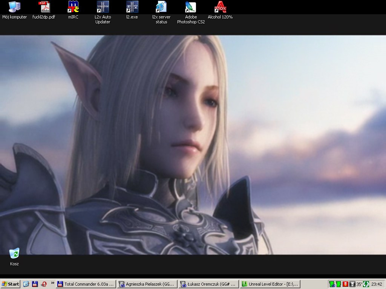Open the l2x server status shortcut

coord(161,13)
